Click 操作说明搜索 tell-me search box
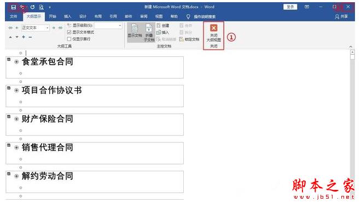361x203 pixels. 201,16
